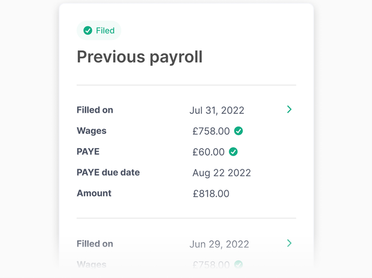
Task: Click the Filed status badge
Action: tap(99, 30)
